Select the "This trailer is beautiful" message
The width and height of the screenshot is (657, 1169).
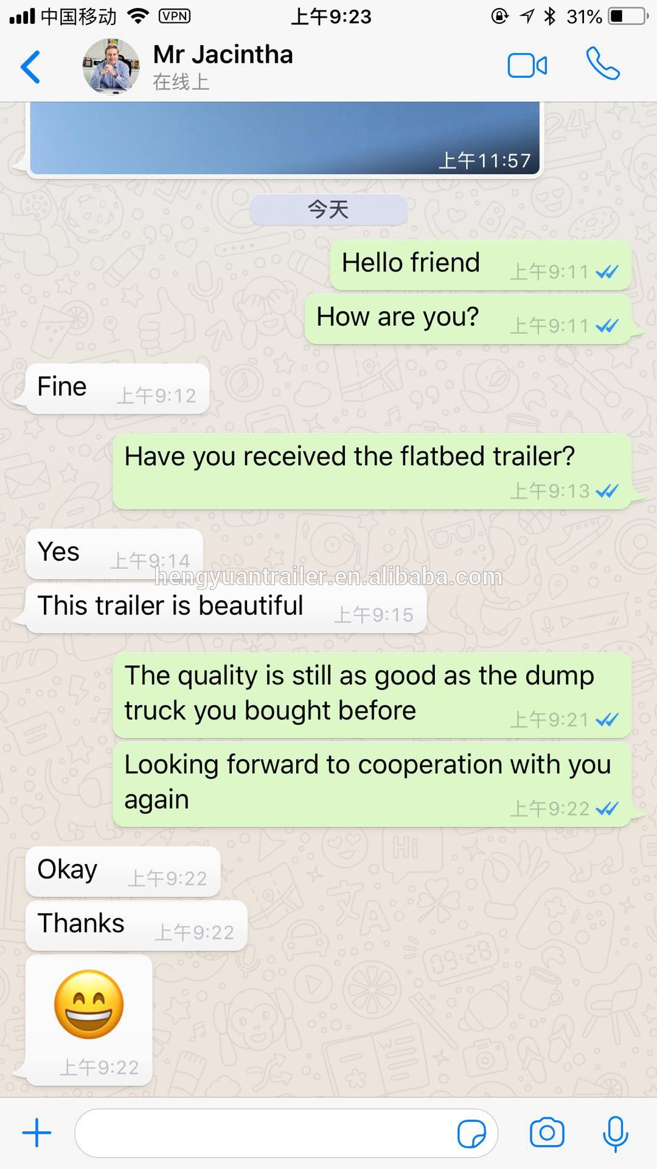click(226, 608)
